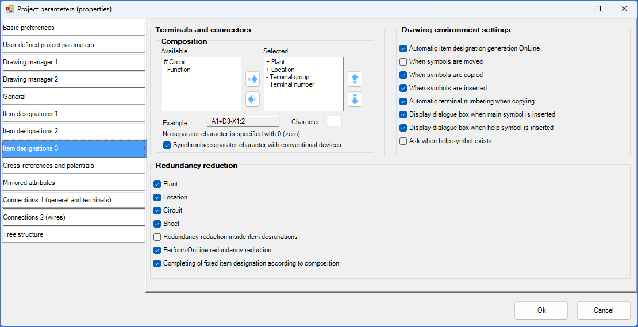The image size is (638, 327).
Task: Uncheck Location redundancy reduction
Action: point(157,197)
